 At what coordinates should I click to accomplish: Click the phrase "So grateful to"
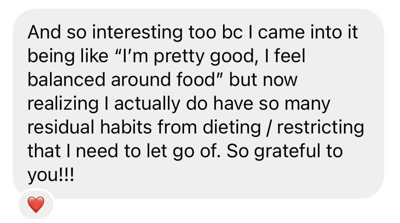(284, 151)
